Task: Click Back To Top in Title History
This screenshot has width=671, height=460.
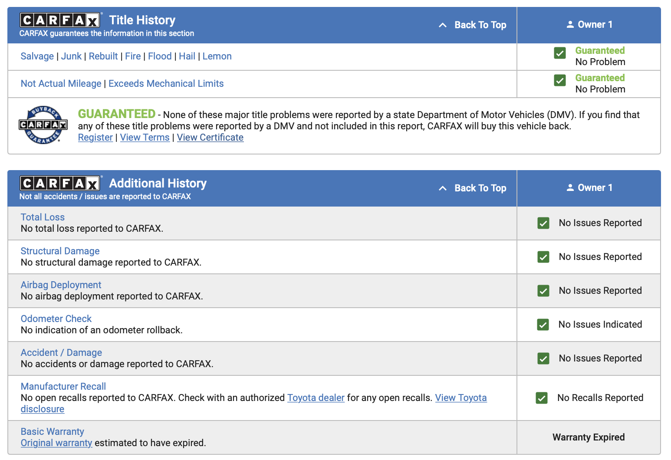Action: tap(480, 25)
